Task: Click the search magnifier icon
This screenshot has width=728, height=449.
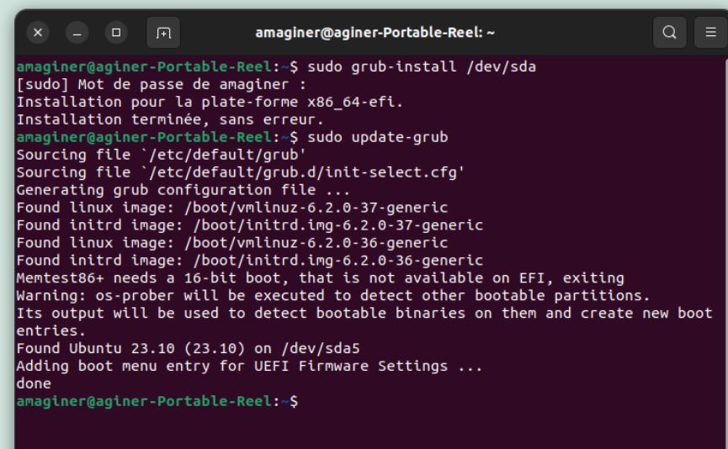Action: pos(670,33)
